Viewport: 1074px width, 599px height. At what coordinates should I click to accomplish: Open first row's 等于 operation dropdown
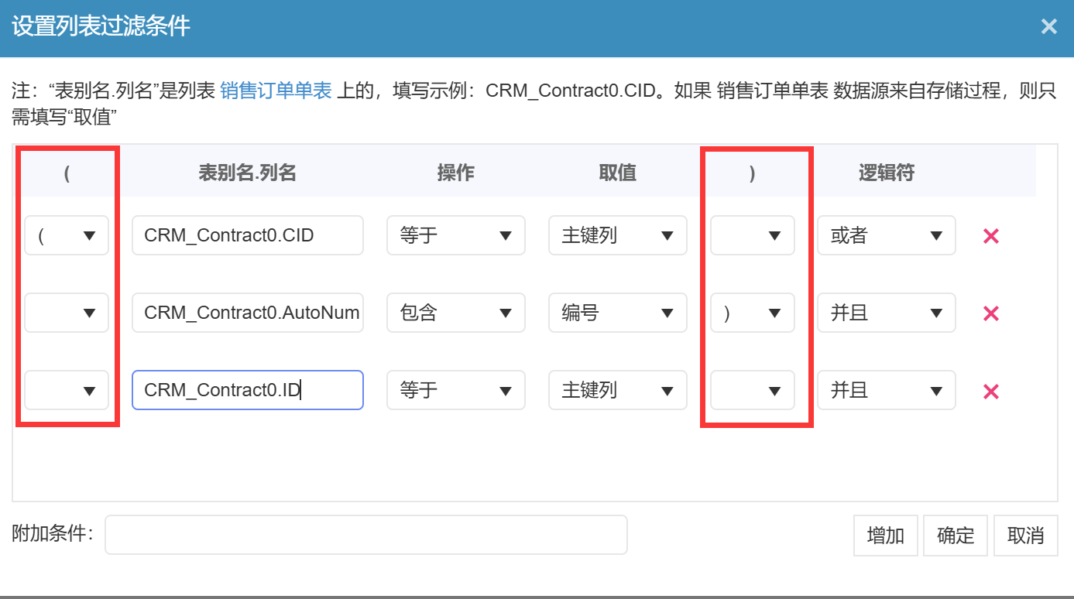(x=455, y=236)
